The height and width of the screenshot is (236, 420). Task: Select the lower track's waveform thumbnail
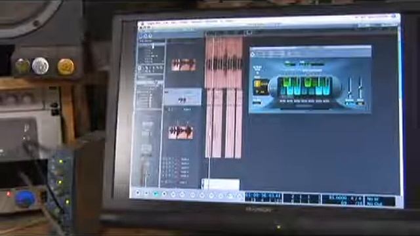coord(180,132)
